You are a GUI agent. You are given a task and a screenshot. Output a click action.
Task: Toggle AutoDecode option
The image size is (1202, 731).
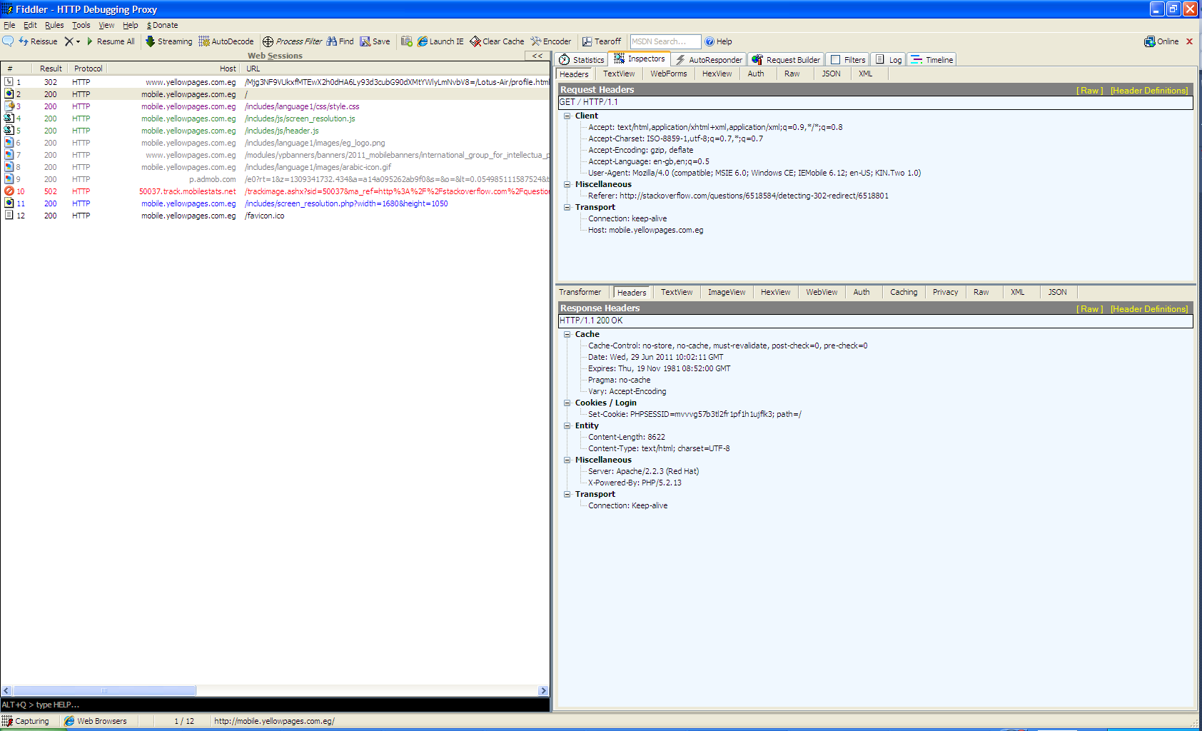pos(226,41)
